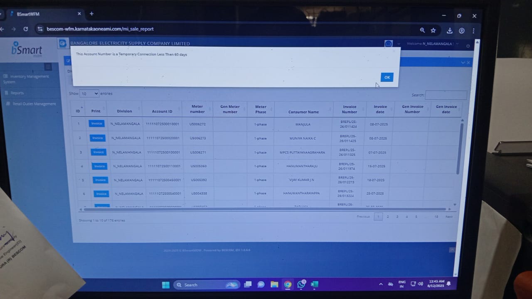This screenshot has width=532, height=299.
Task: Open Inventory Management System in sidebar
Action: click(x=27, y=79)
